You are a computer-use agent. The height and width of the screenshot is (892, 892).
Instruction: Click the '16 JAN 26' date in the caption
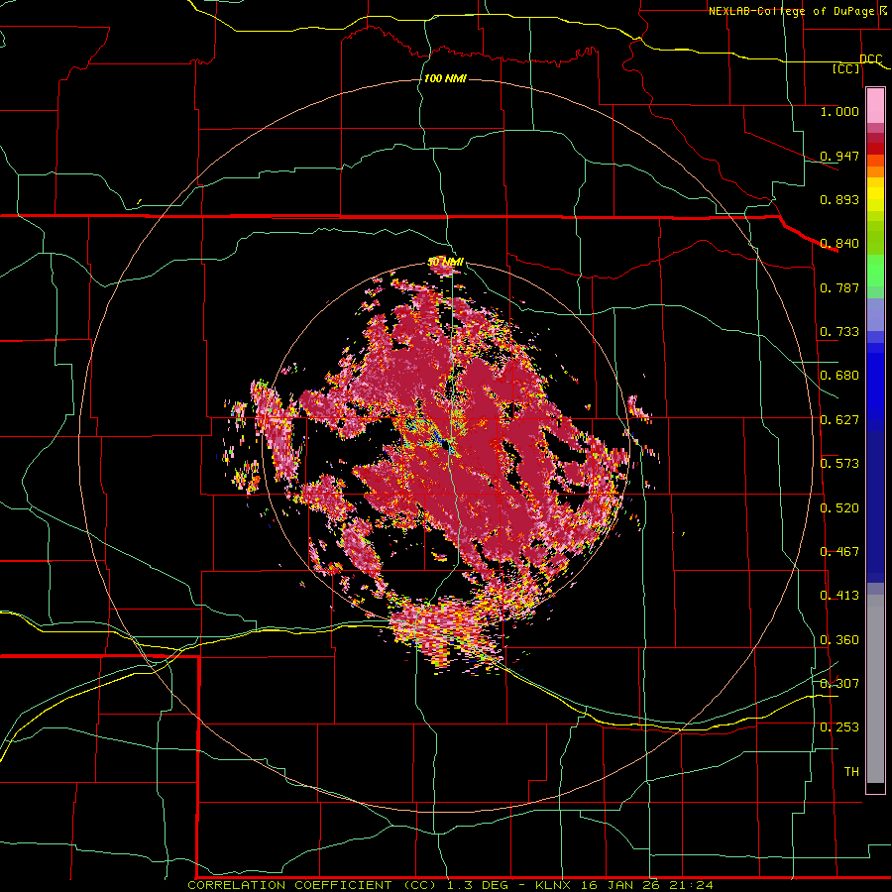click(x=618, y=885)
